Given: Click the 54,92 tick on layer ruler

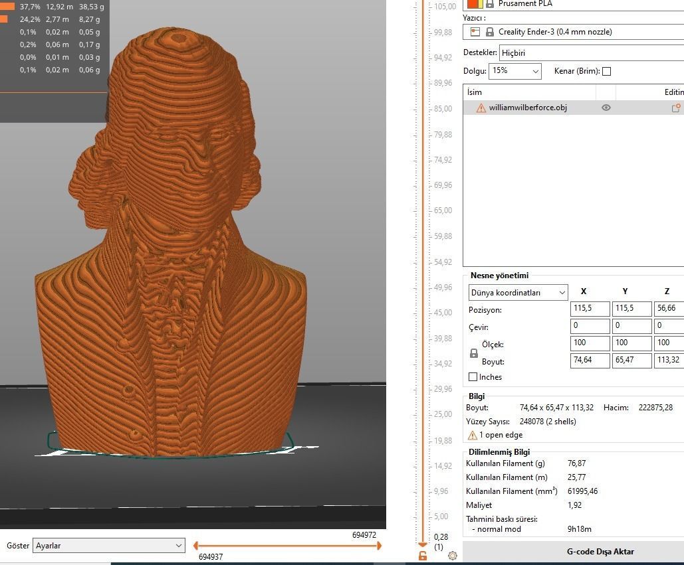Looking at the screenshot, I should pyautogui.click(x=443, y=262).
